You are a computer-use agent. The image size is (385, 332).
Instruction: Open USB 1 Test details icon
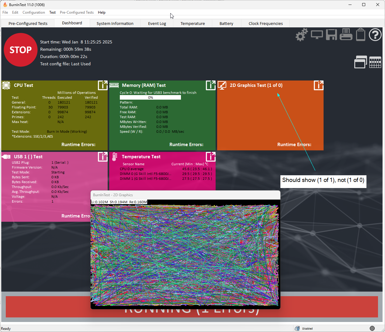coord(103,157)
